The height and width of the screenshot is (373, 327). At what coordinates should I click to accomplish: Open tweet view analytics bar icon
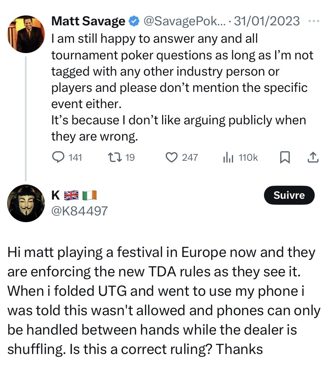point(228,158)
